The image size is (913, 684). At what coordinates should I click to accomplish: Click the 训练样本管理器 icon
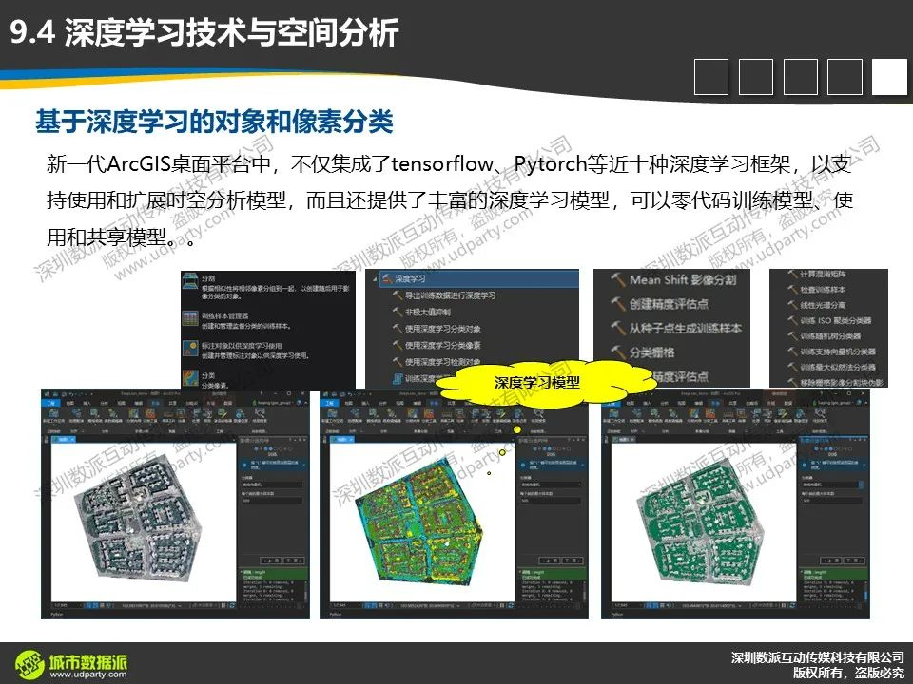point(190,318)
